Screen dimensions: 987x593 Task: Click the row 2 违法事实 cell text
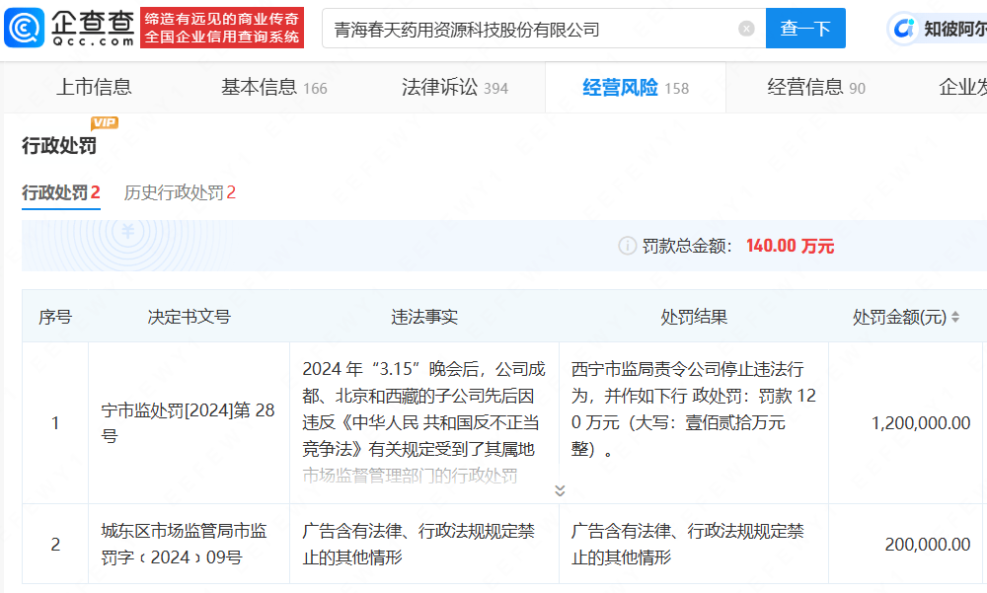pyautogui.click(x=418, y=544)
